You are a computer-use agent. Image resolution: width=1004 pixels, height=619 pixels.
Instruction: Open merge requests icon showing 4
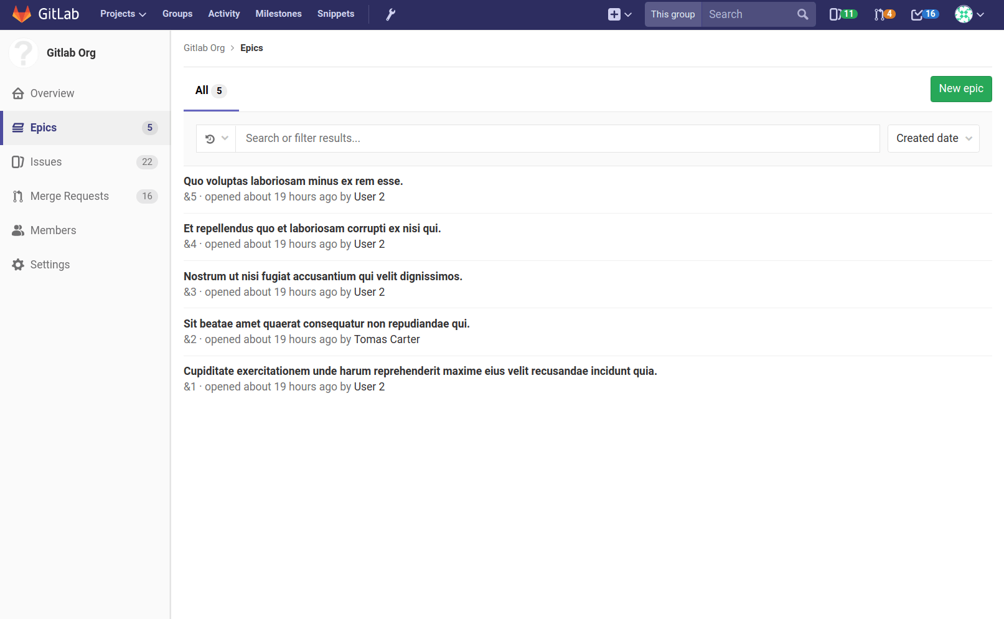point(884,14)
